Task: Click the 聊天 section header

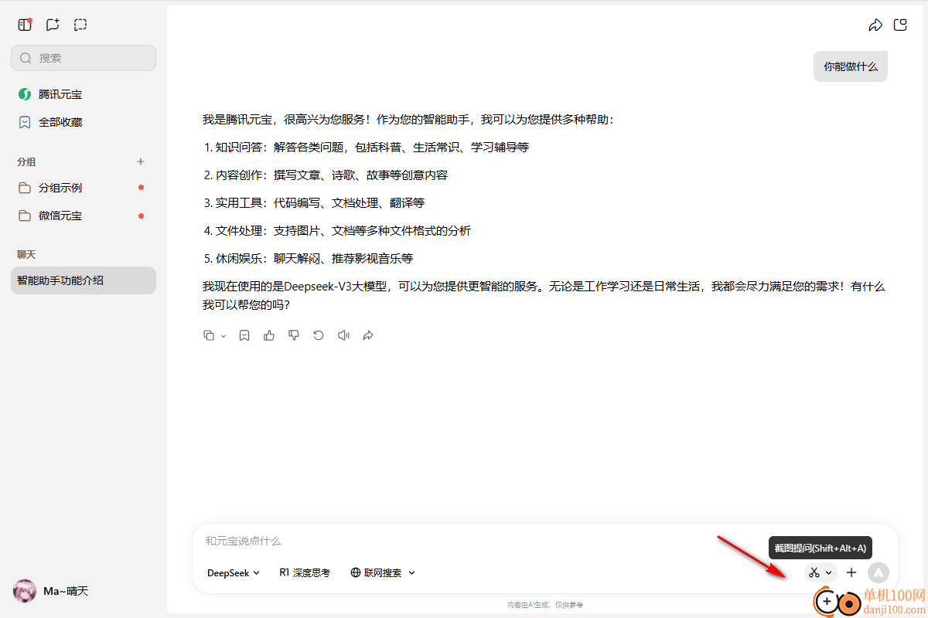Action: click(x=26, y=254)
